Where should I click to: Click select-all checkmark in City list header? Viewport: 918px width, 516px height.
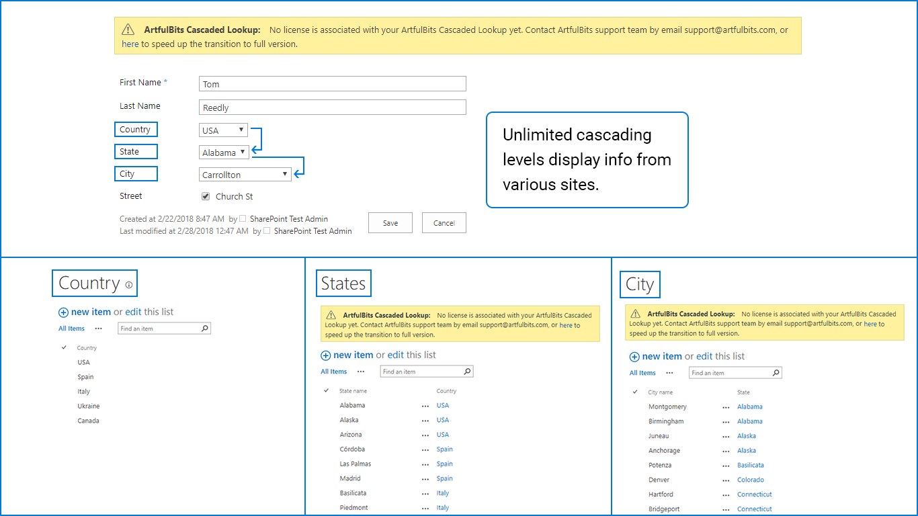pyautogui.click(x=635, y=392)
